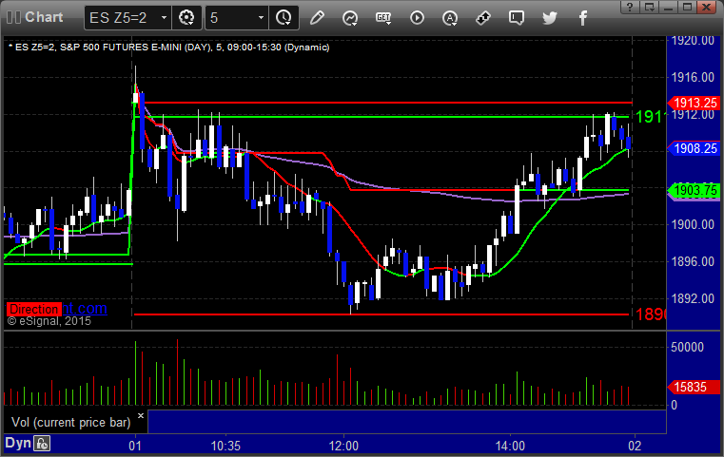Click the 1896.00 price axis label
Viewport: 724px width, 457px height.
point(693,261)
